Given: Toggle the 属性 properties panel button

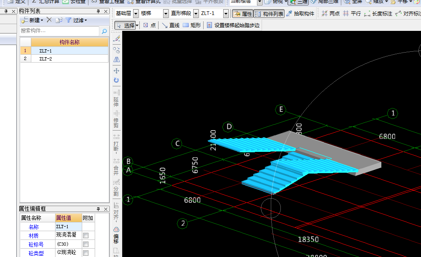Looking at the screenshot, I should click(x=243, y=14).
